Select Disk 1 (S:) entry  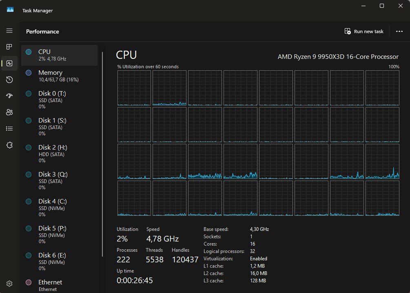59,127
